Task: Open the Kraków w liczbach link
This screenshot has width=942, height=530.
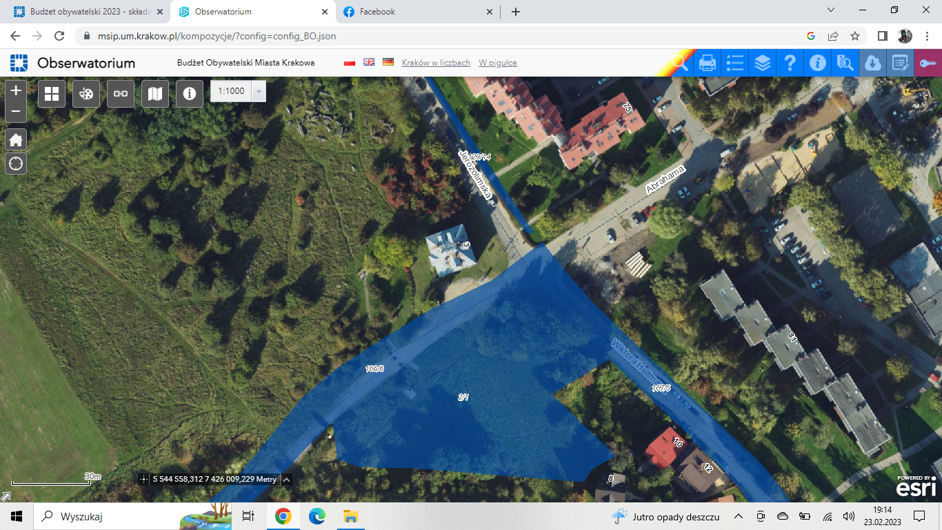Action: pos(436,63)
